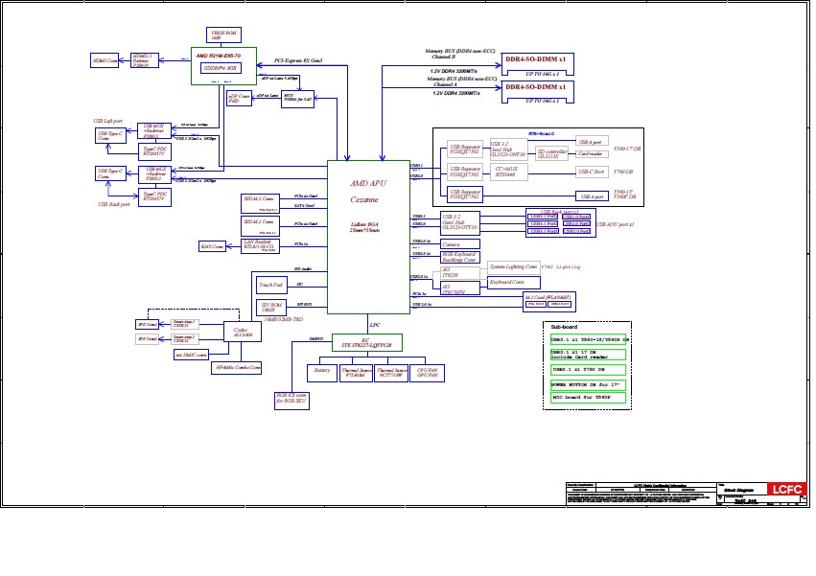Click the Thermal Sensor NCT7718W block
Screen dimensions: 816x576
tap(391, 373)
